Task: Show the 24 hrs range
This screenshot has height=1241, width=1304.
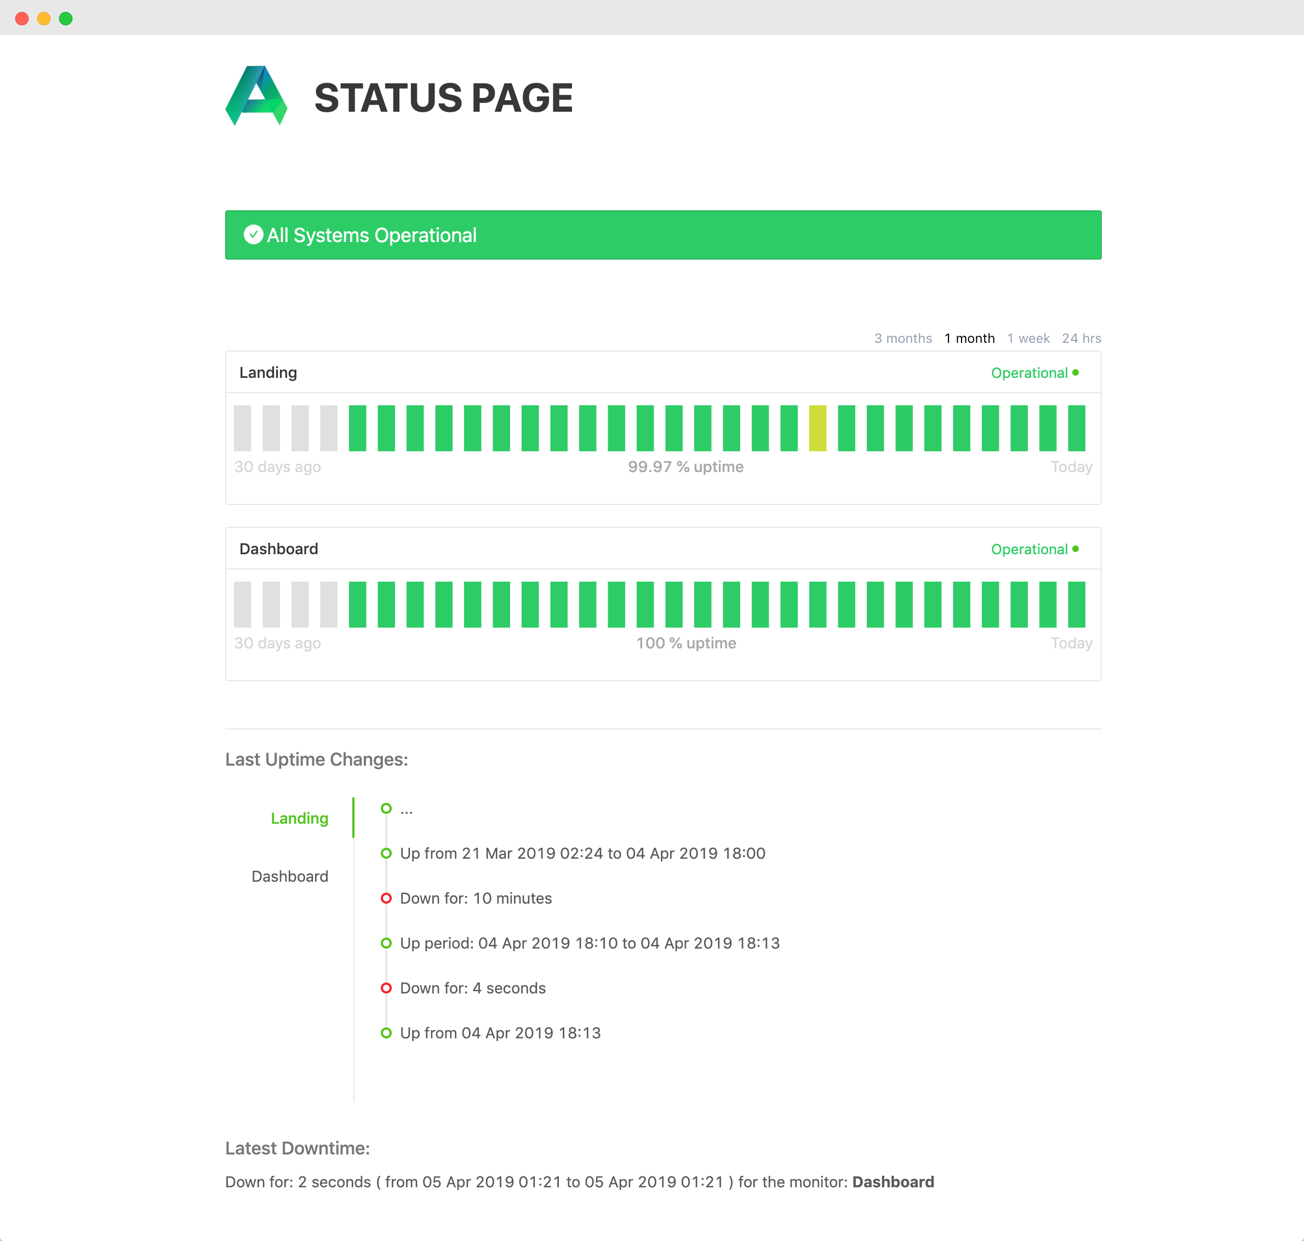Action: [x=1081, y=338]
